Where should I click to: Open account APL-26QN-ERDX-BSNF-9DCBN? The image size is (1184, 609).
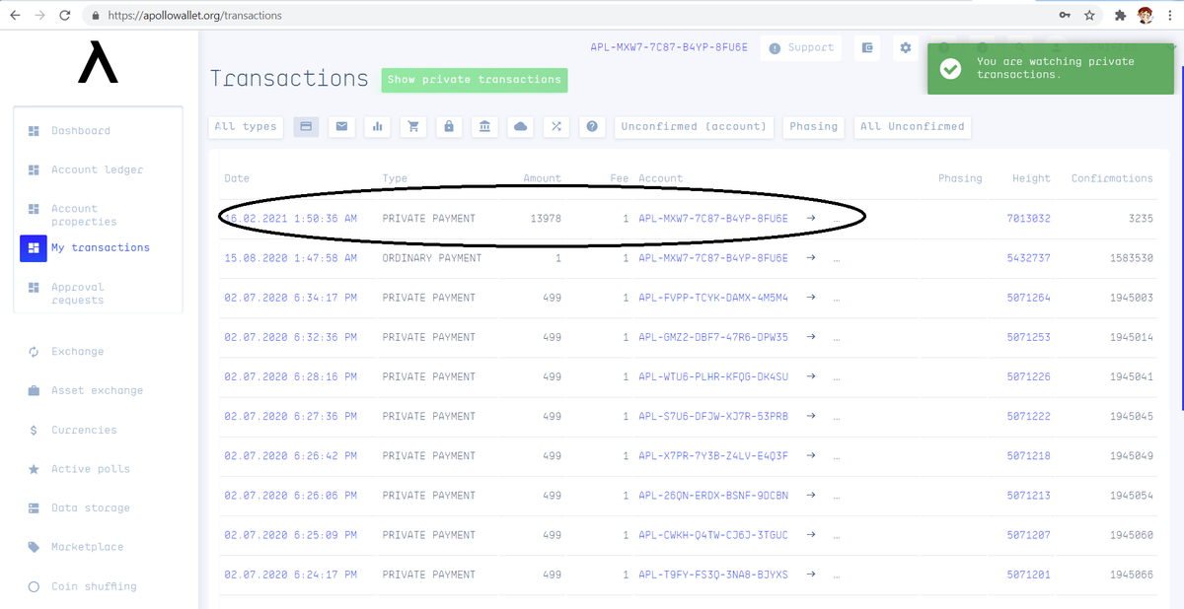click(713, 495)
